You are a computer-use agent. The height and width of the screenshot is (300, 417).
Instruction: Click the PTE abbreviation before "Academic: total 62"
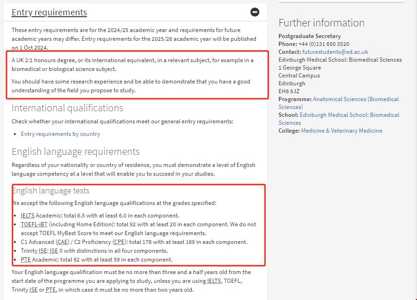(x=26, y=260)
